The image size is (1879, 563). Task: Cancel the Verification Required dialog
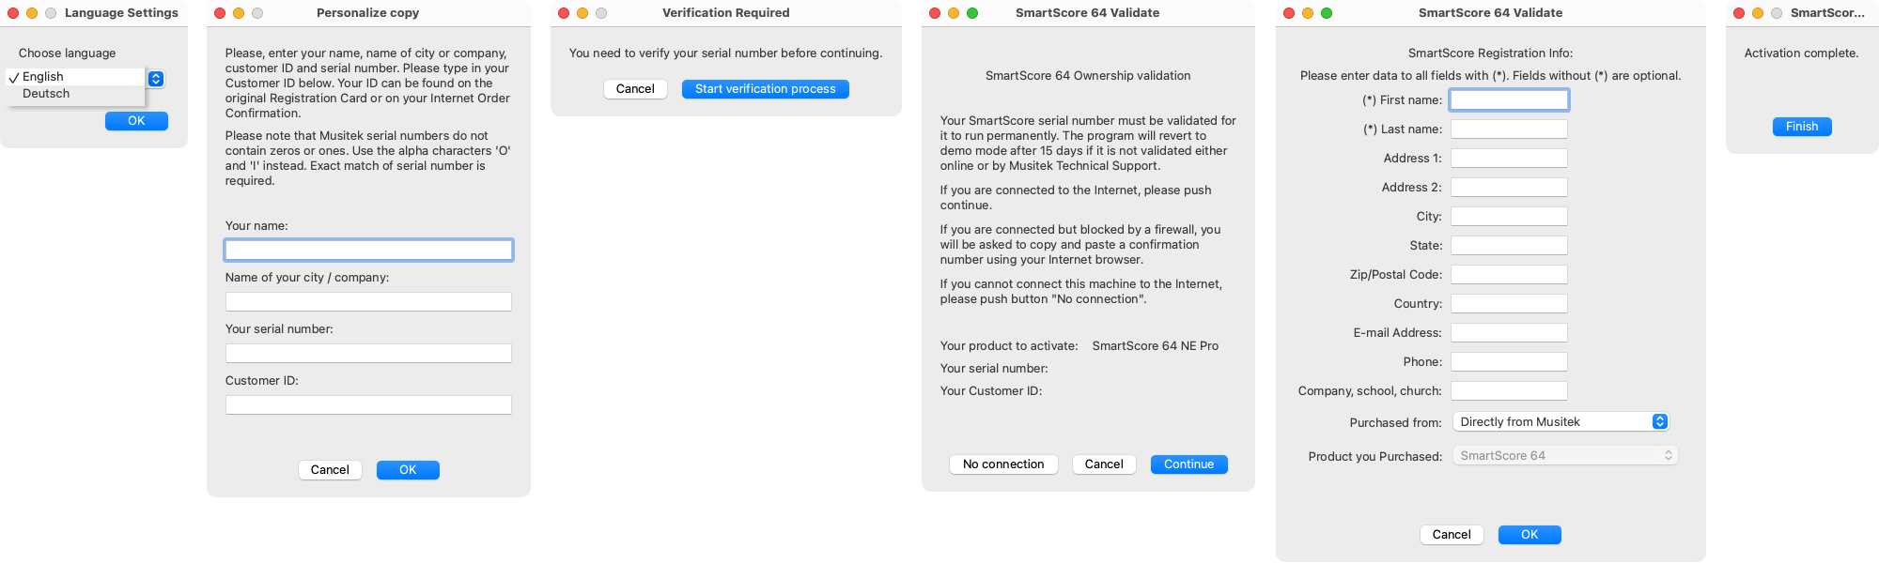coord(635,89)
